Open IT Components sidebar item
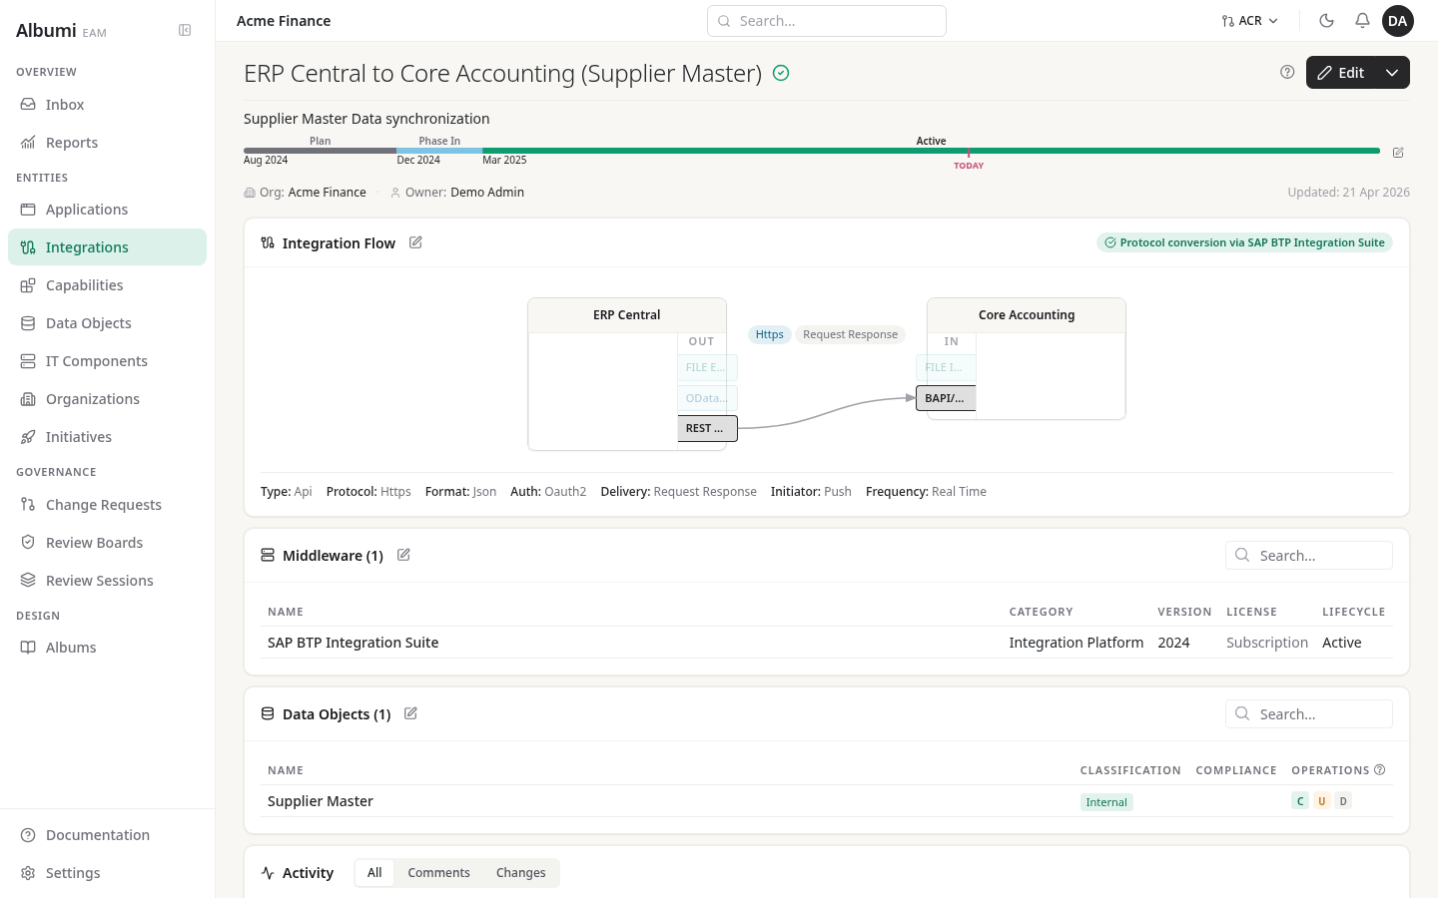 pyautogui.click(x=107, y=361)
